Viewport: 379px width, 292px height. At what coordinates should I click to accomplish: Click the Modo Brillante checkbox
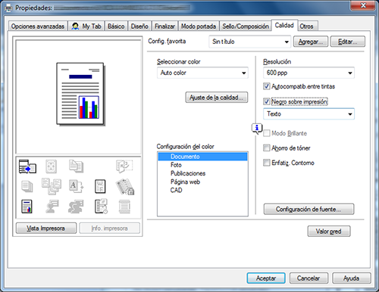click(x=266, y=133)
